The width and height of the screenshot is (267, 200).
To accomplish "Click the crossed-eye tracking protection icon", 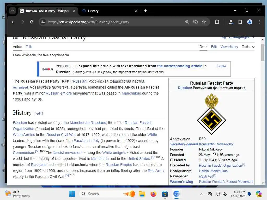I will (x=196, y=22).
